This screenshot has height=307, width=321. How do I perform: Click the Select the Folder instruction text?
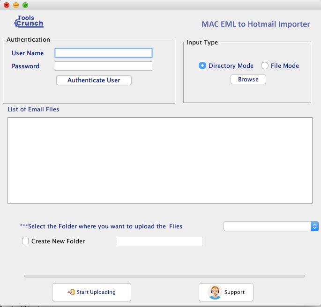tap(101, 226)
